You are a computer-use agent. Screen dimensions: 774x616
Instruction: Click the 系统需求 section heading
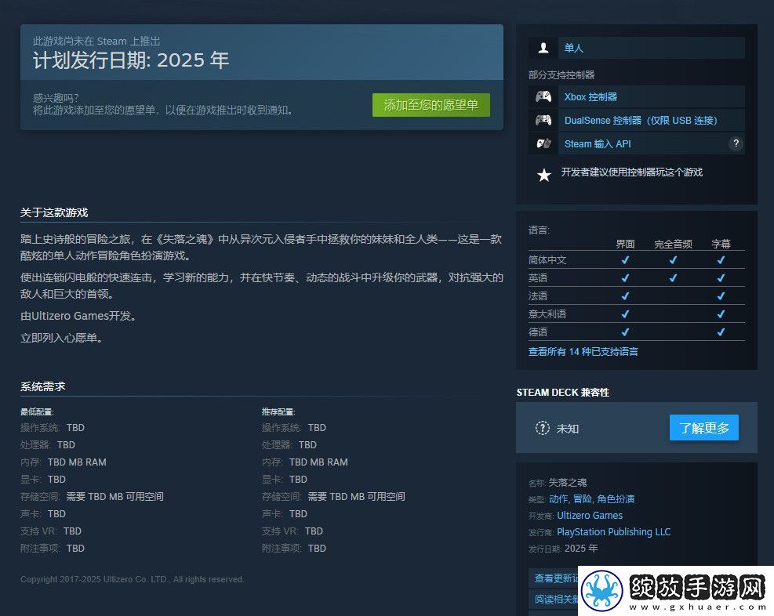[x=42, y=386]
